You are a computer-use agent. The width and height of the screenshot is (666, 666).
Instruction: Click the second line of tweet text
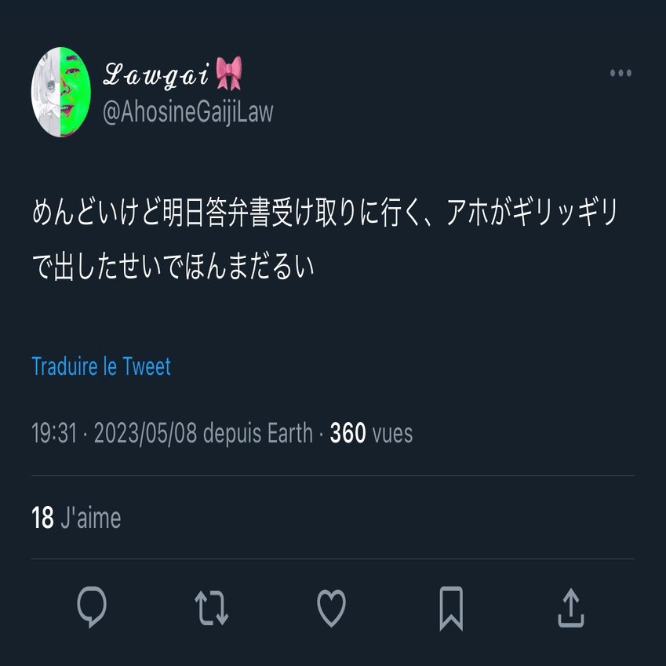(173, 267)
